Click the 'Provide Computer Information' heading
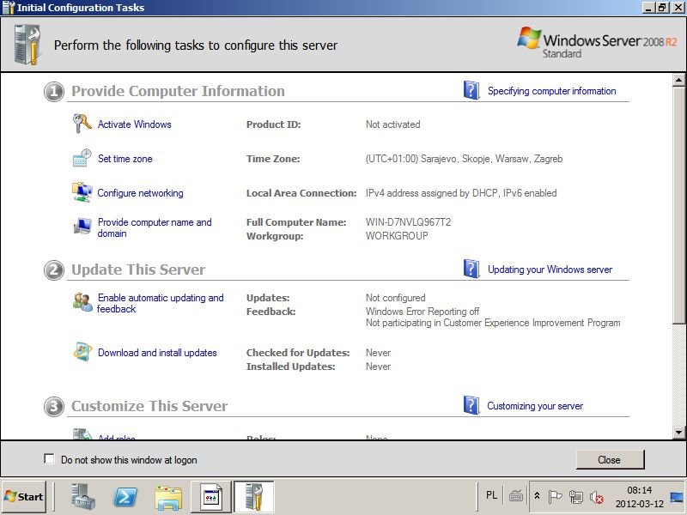Image resolution: width=687 pixels, height=515 pixels. pos(178,91)
